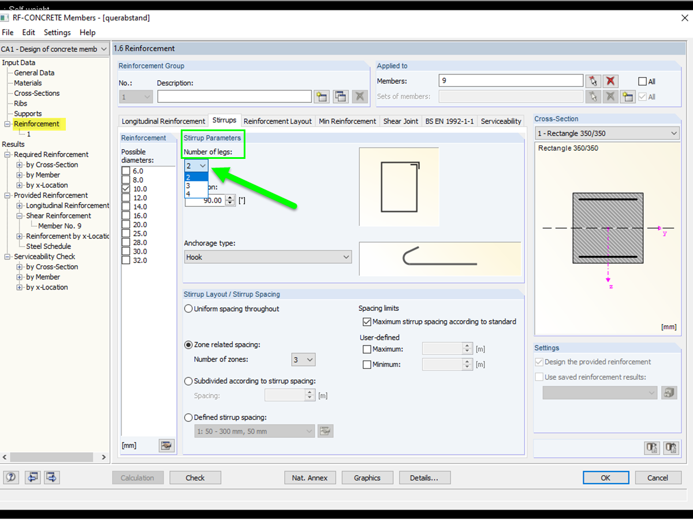Switch to the Longitudinal Reinforcement tab
This screenshot has height=520, width=693.
click(163, 121)
